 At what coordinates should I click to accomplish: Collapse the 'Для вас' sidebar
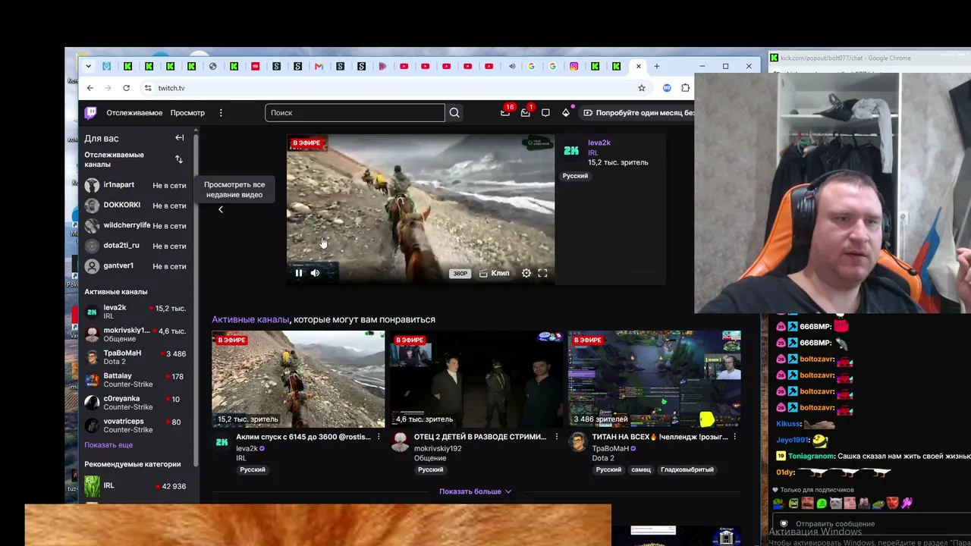(x=180, y=138)
